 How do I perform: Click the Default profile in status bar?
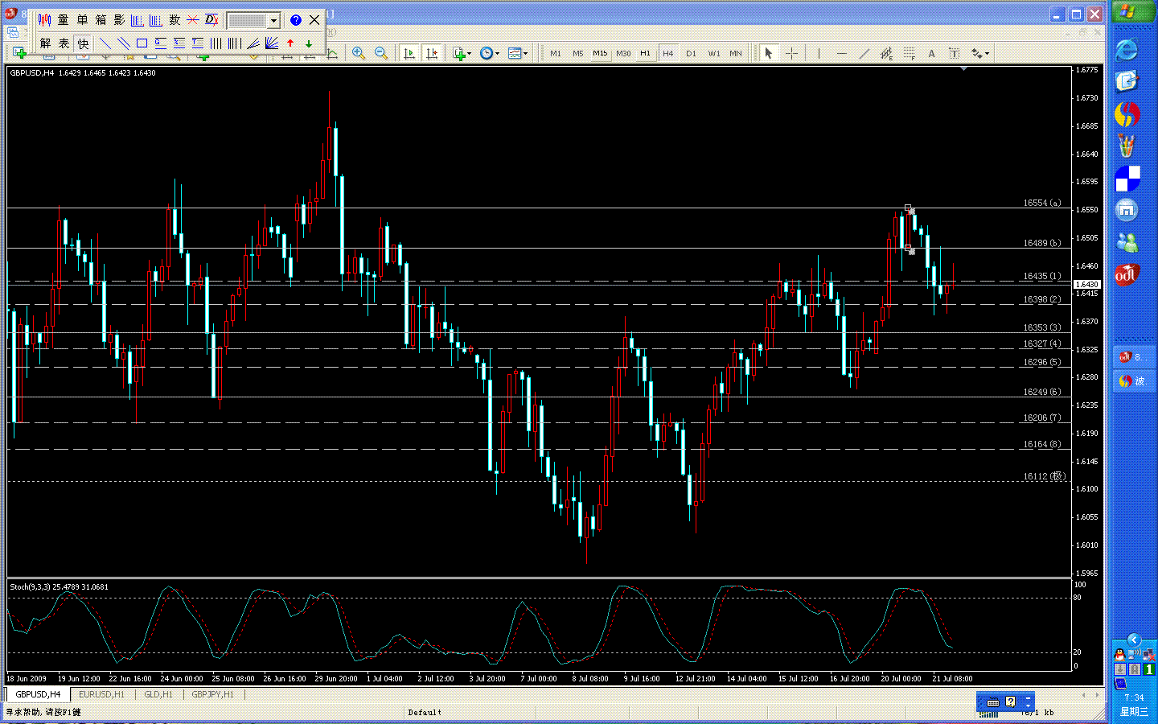tap(425, 712)
